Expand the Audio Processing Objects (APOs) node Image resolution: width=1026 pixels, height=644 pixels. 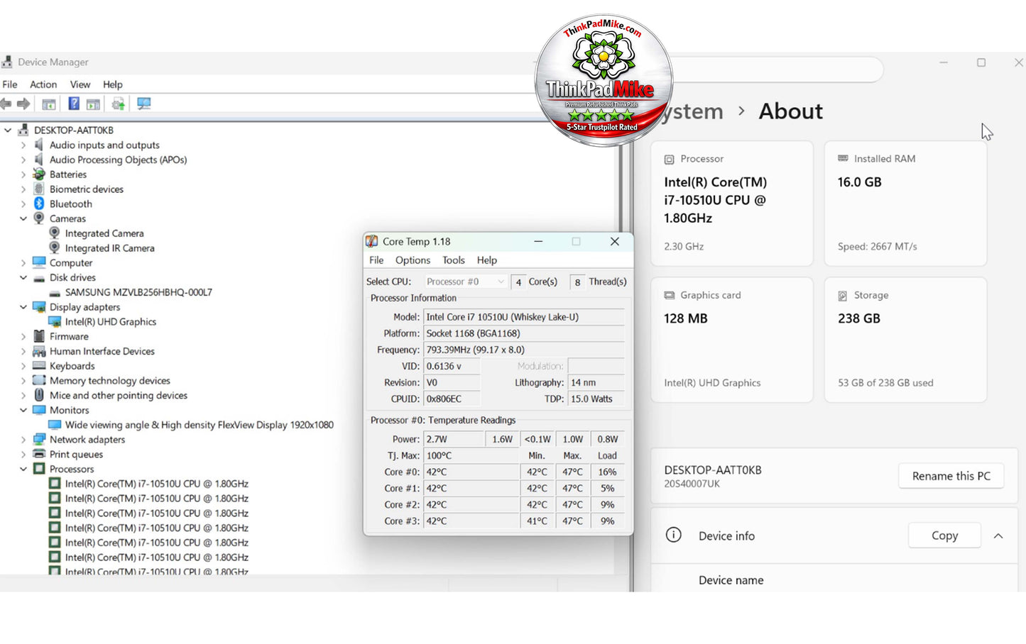pyautogui.click(x=23, y=160)
